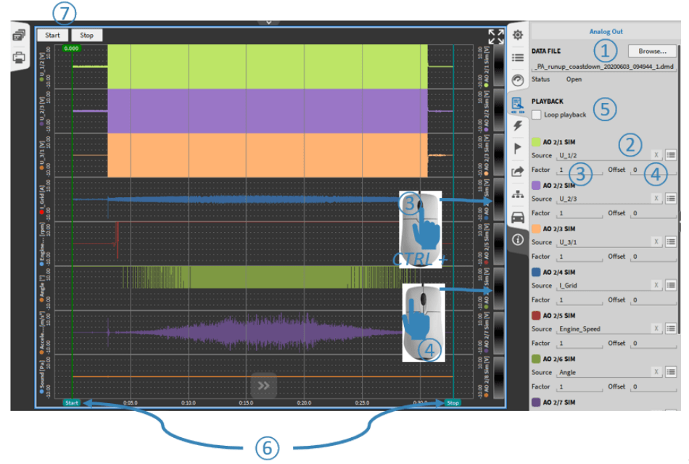Open the settings gear in the sidebar
The height and width of the screenshot is (464, 689).
(x=518, y=34)
